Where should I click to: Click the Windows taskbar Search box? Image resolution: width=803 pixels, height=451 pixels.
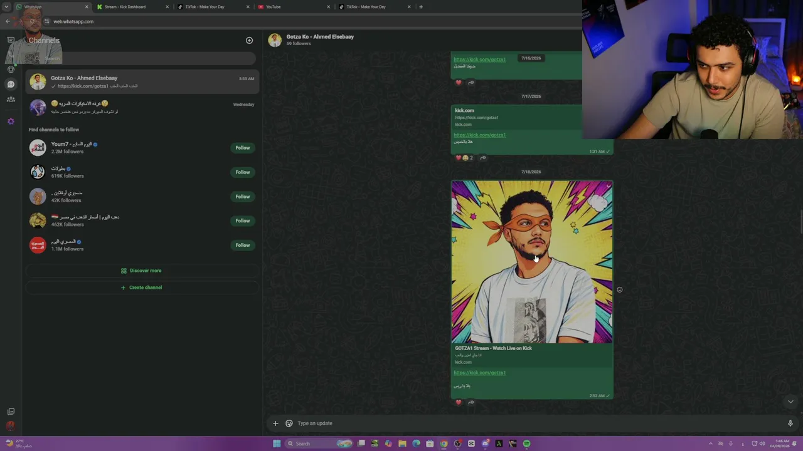pos(319,443)
